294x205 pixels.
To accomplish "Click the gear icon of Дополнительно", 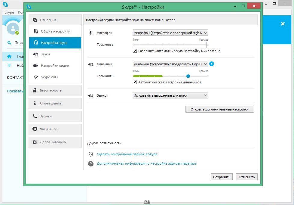I will 35,142.
